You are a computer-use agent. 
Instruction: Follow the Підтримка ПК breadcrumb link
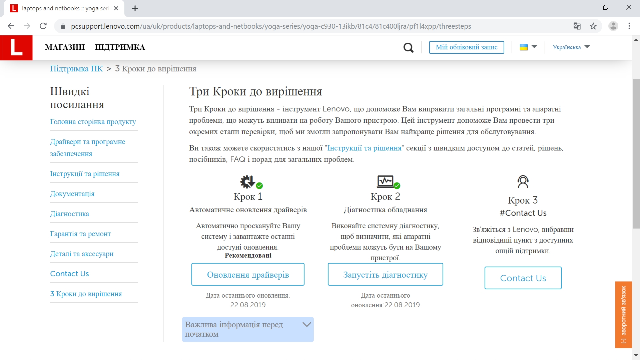click(76, 69)
